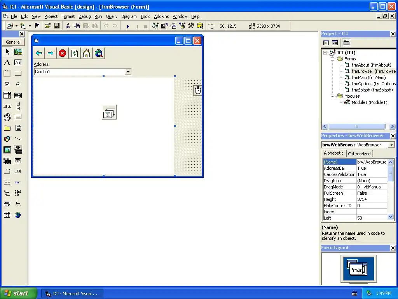The width and height of the screenshot is (398, 299).
Task: Select the DirListBox folder tool
Action: 7,128
